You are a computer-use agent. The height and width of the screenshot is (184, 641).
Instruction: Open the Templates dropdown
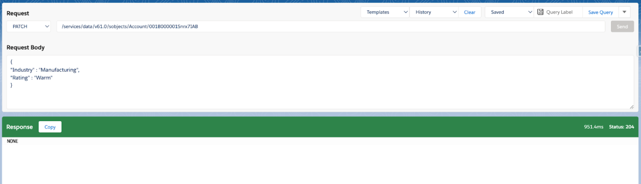(385, 12)
